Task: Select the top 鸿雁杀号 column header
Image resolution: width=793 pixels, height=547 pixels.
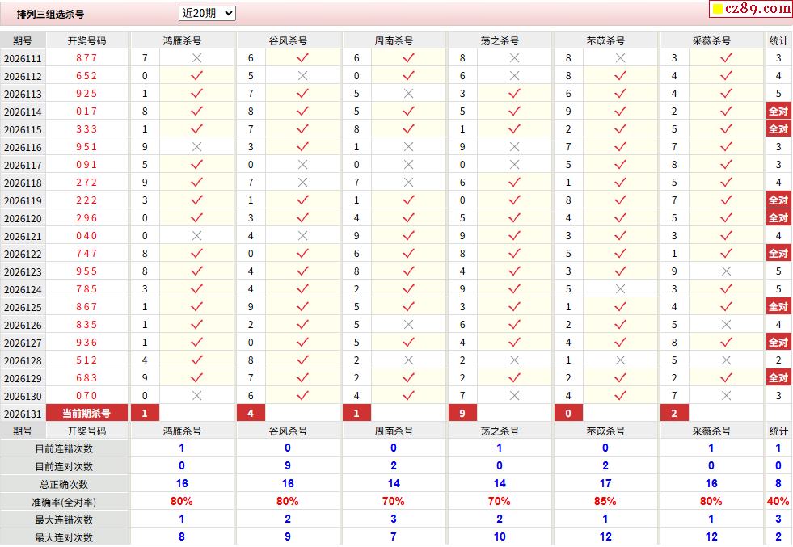Action: [x=182, y=40]
